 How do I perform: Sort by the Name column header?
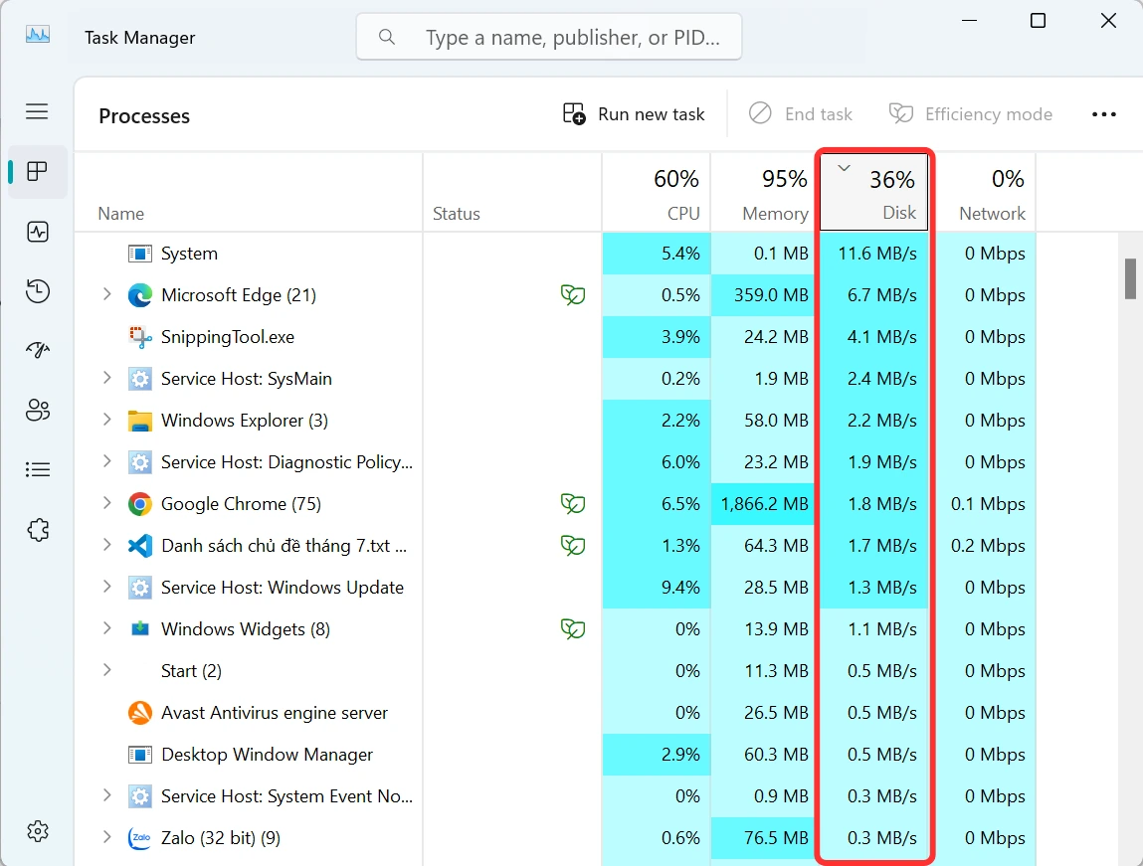tap(248, 192)
